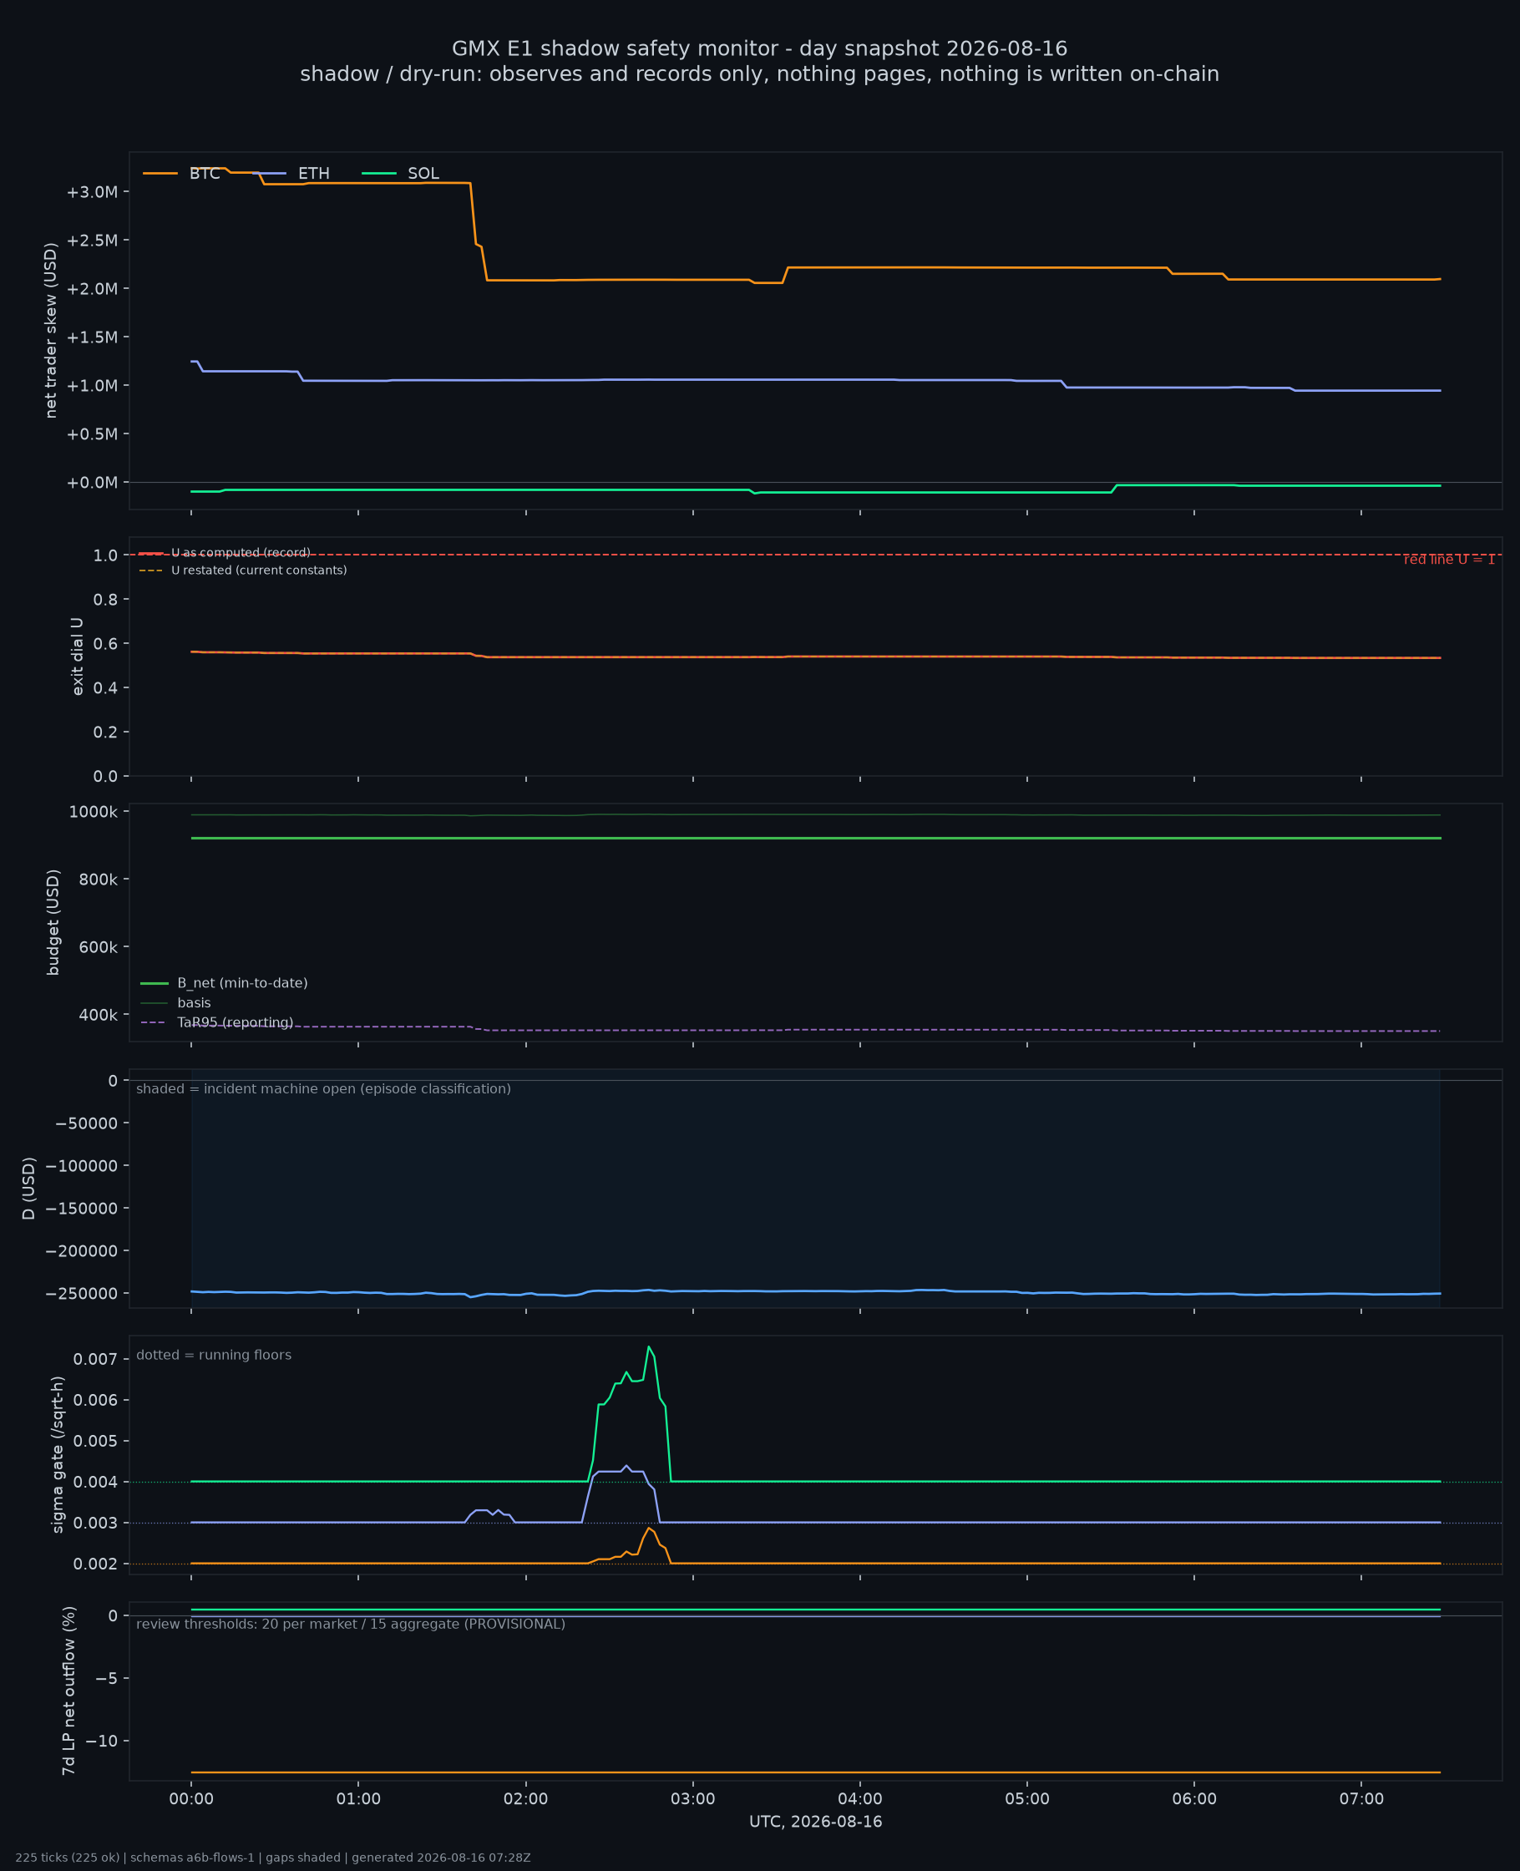Select the '00:00' time tick label
The image size is (1520, 1871).
click(x=191, y=1799)
